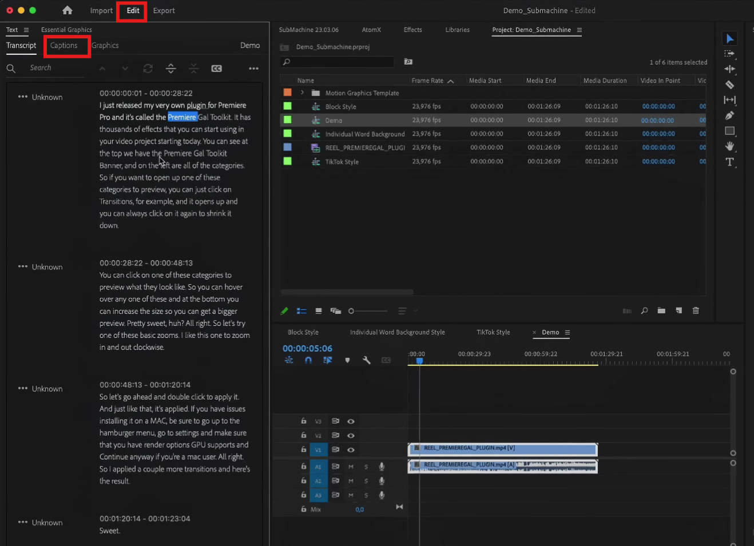Open the Effects panel tab
The height and width of the screenshot is (546, 754).
(x=412, y=30)
